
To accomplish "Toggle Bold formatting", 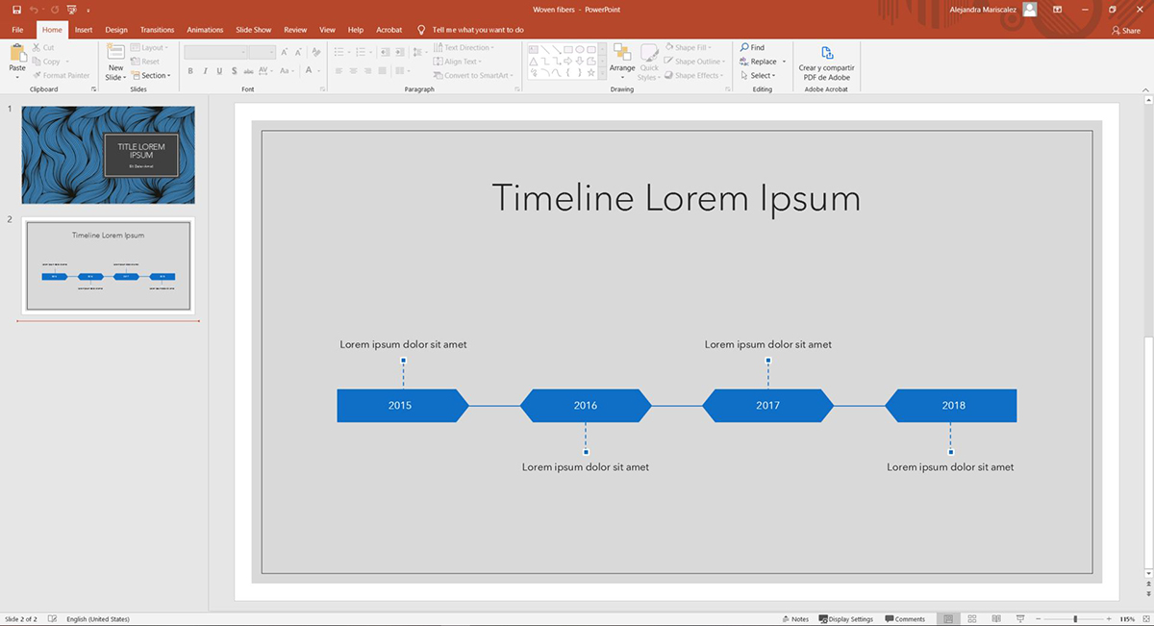I will pos(190,71).
